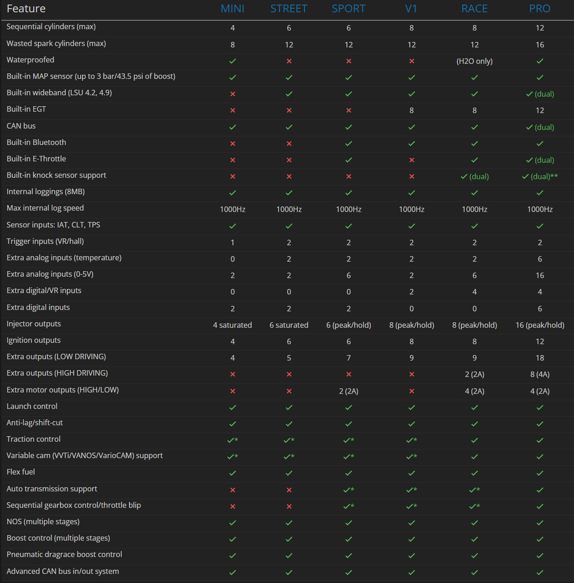Click the "Feature" table heading

tap(26, 9)
